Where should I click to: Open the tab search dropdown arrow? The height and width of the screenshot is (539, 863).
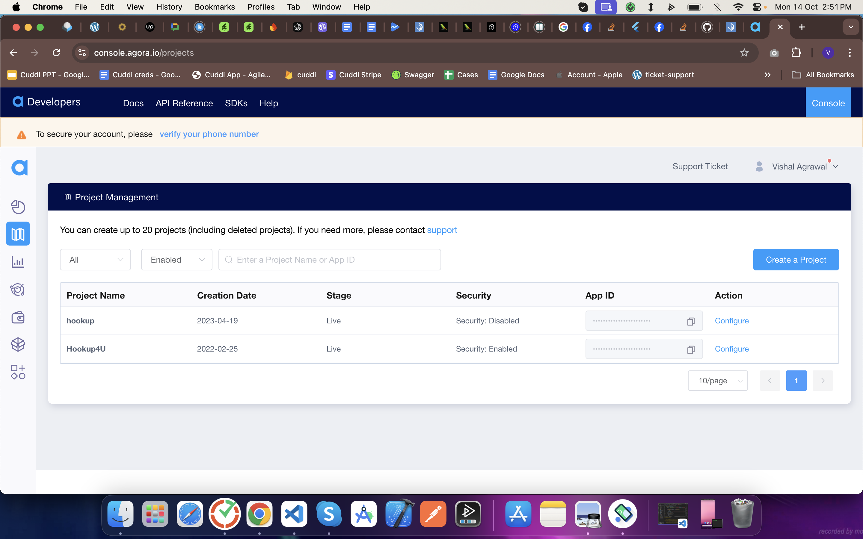[x=851, y=27]
